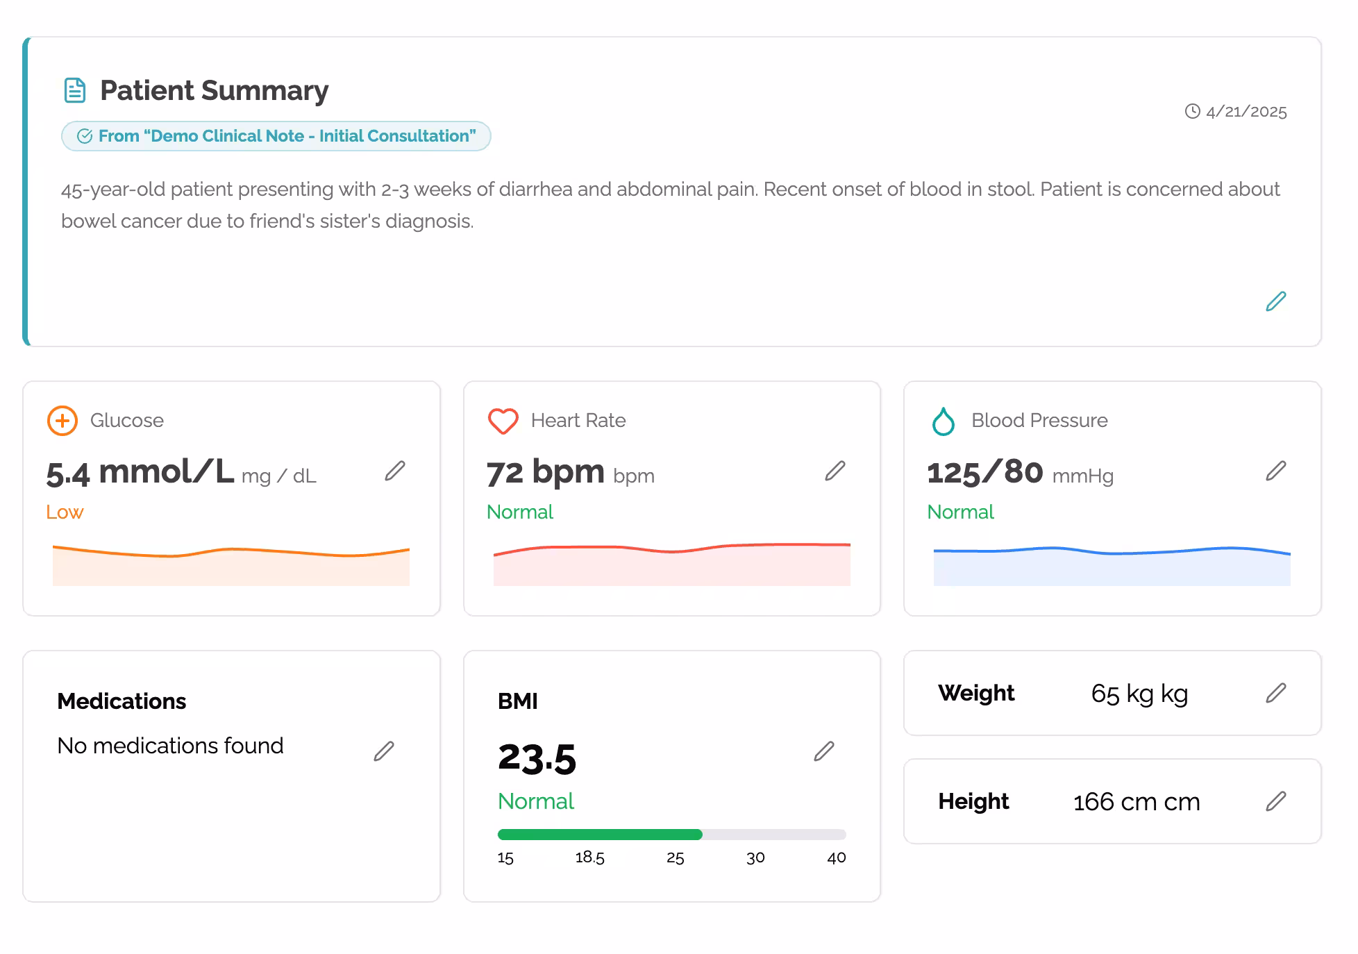Click the 5.4 mmol/L glucose value
This screenshot has width=1358, height=954.
(140, 472)
